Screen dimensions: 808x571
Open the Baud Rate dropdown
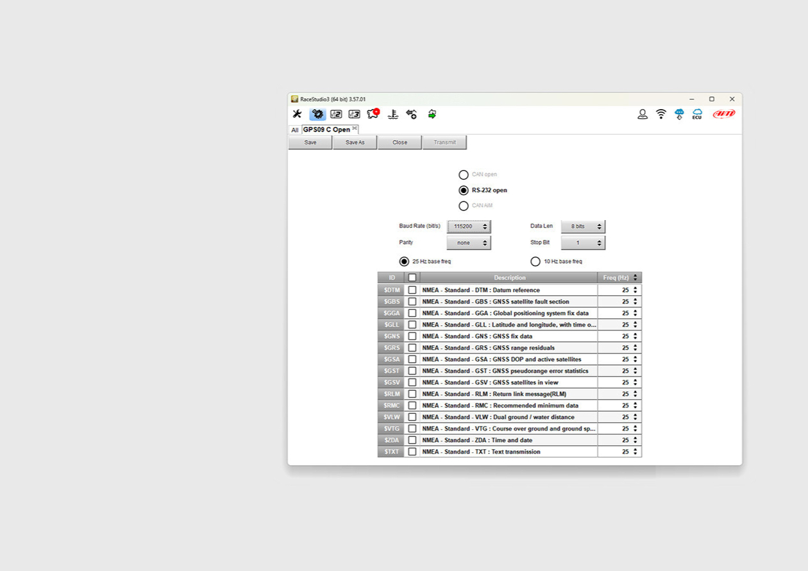469,226
